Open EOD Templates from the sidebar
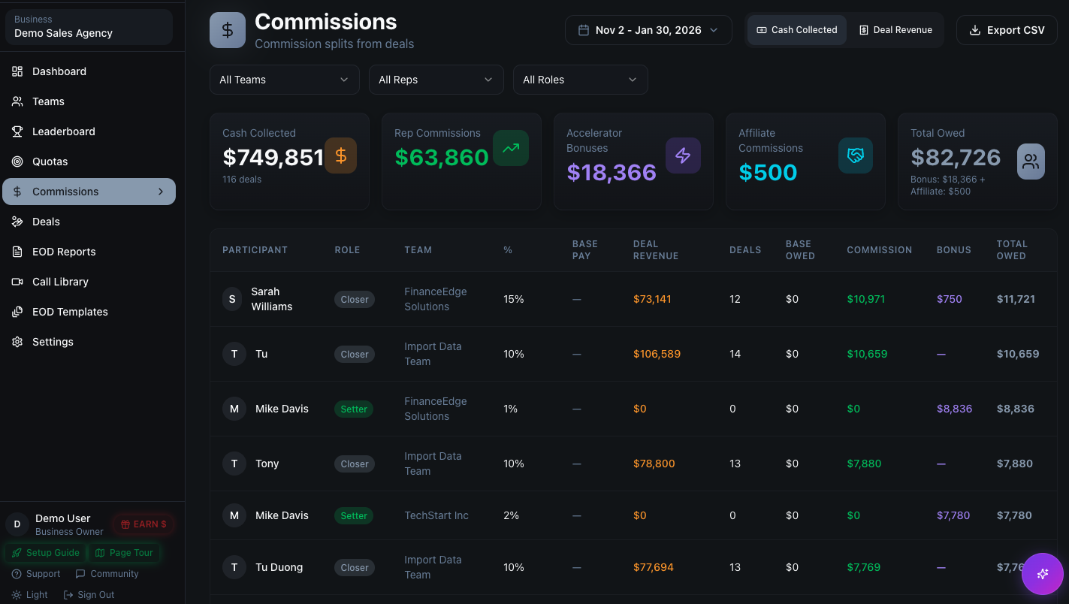This screenshot has height=604, width=1069. click(70, 311)
